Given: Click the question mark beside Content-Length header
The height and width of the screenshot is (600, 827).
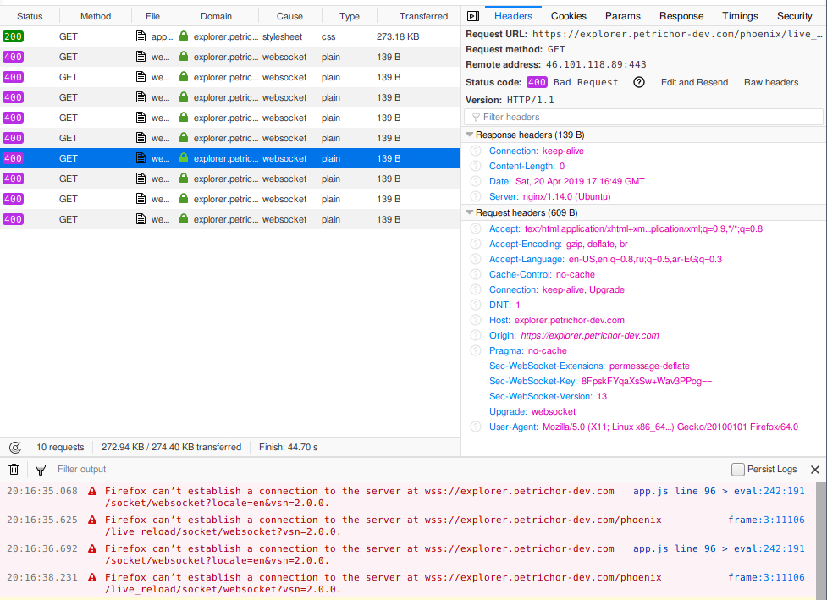Looking at the screenshot, I should 475,166.
